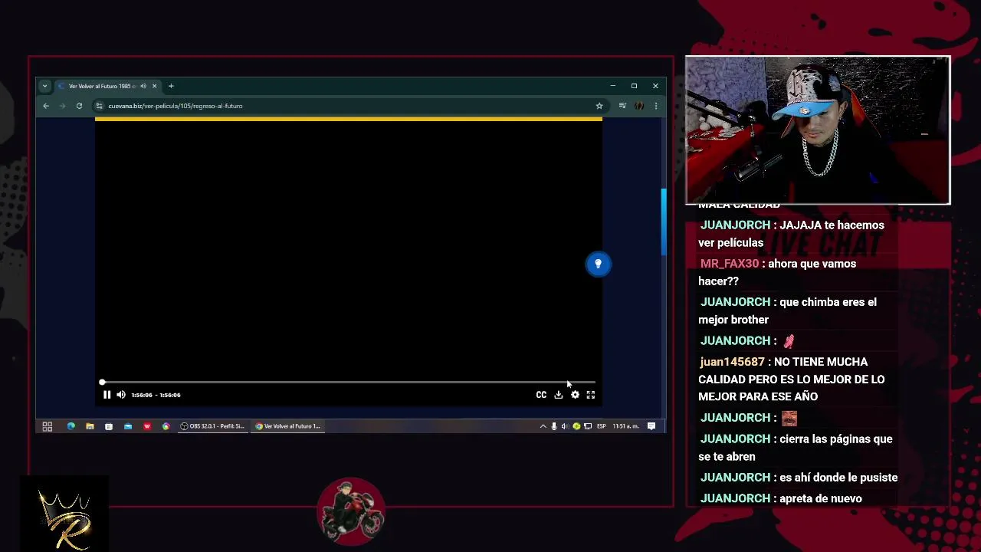Click green circular tray icon
Viewport: 981px width, 552px height.
coord(576,426)
